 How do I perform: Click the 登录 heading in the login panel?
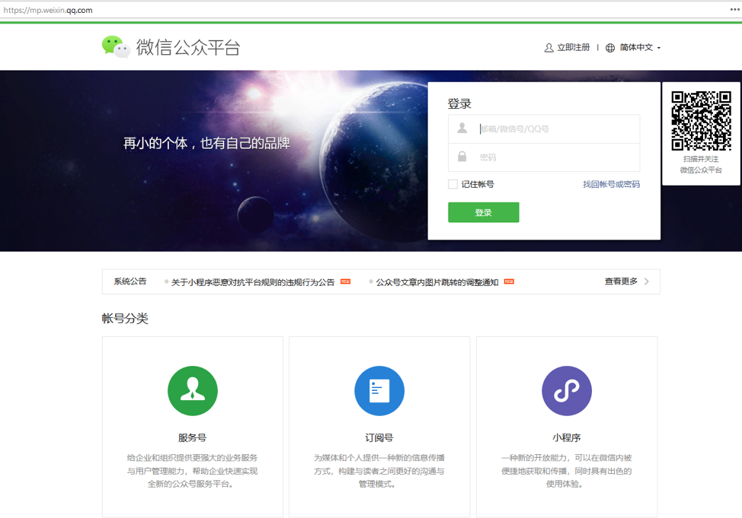coord(459,104)
